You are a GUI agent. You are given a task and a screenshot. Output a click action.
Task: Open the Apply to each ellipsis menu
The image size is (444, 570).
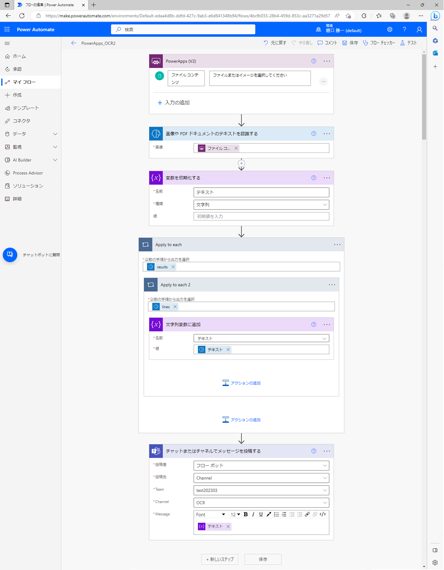coord(337,245)
